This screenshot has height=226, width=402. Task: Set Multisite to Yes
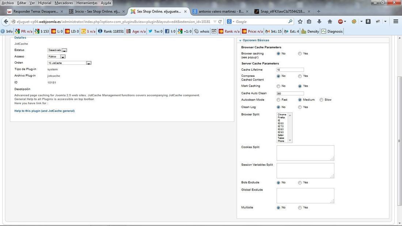tap(300, 207)
